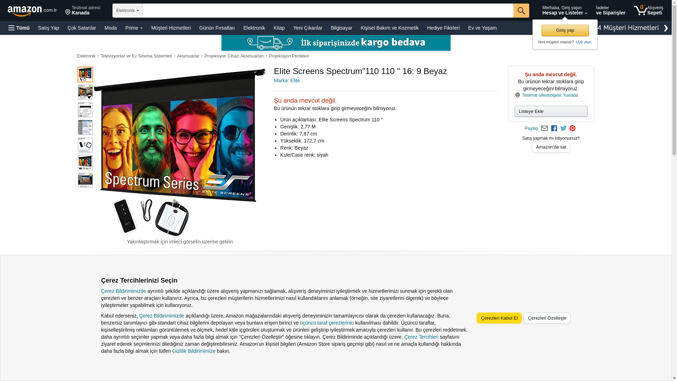677x381 pixels.
Task: Open the Kitap navigation item
Action: (x=279, y=28)
